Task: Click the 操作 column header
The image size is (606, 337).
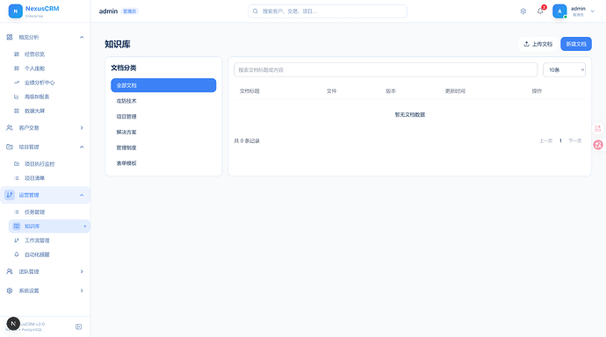Action: (x=537, y=91)
